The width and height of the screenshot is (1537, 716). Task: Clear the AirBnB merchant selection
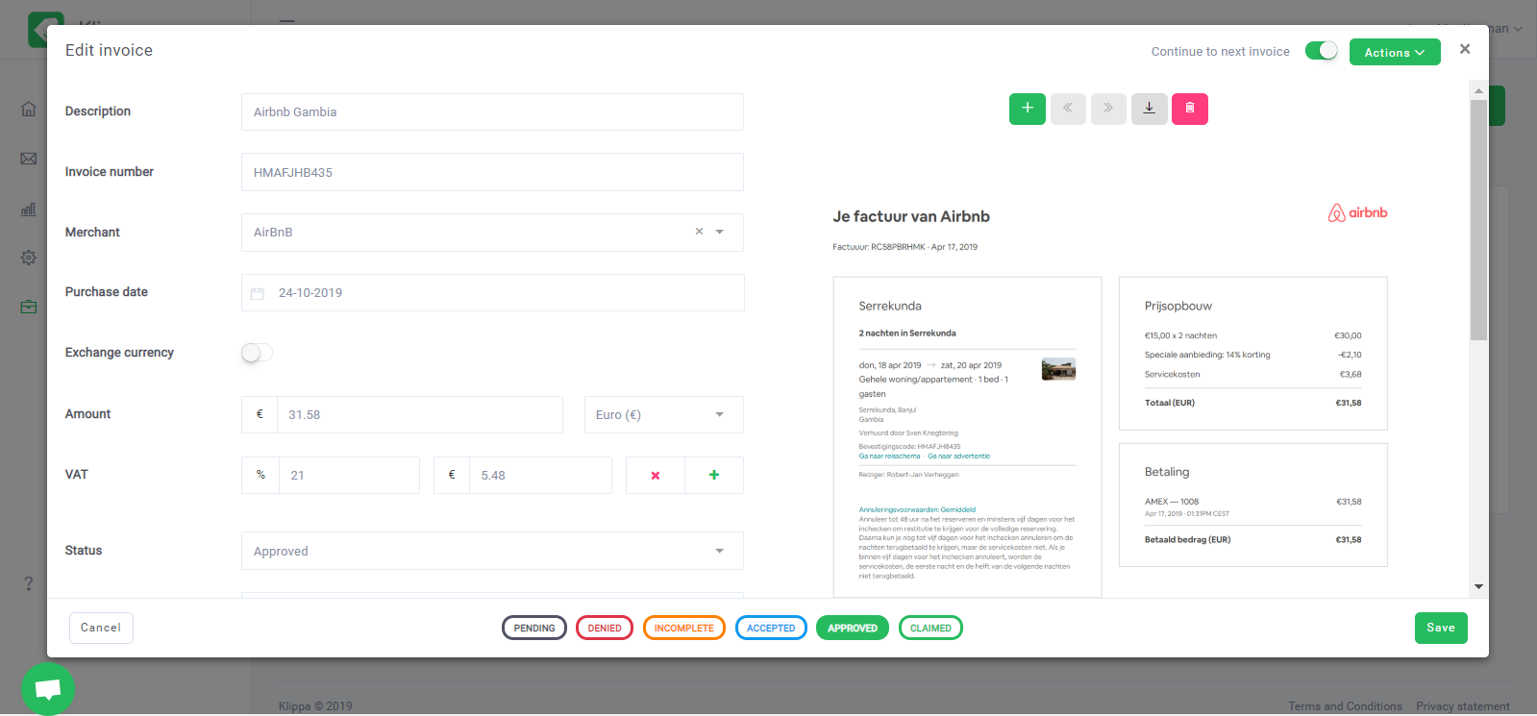[699, 232]
